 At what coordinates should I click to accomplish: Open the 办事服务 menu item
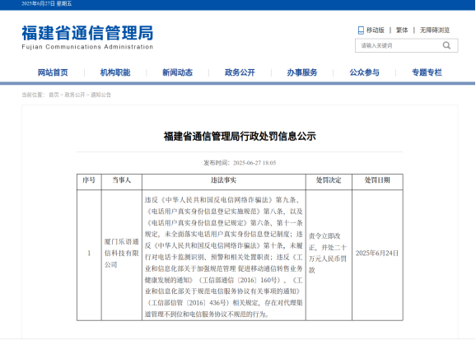pos(302,72)
